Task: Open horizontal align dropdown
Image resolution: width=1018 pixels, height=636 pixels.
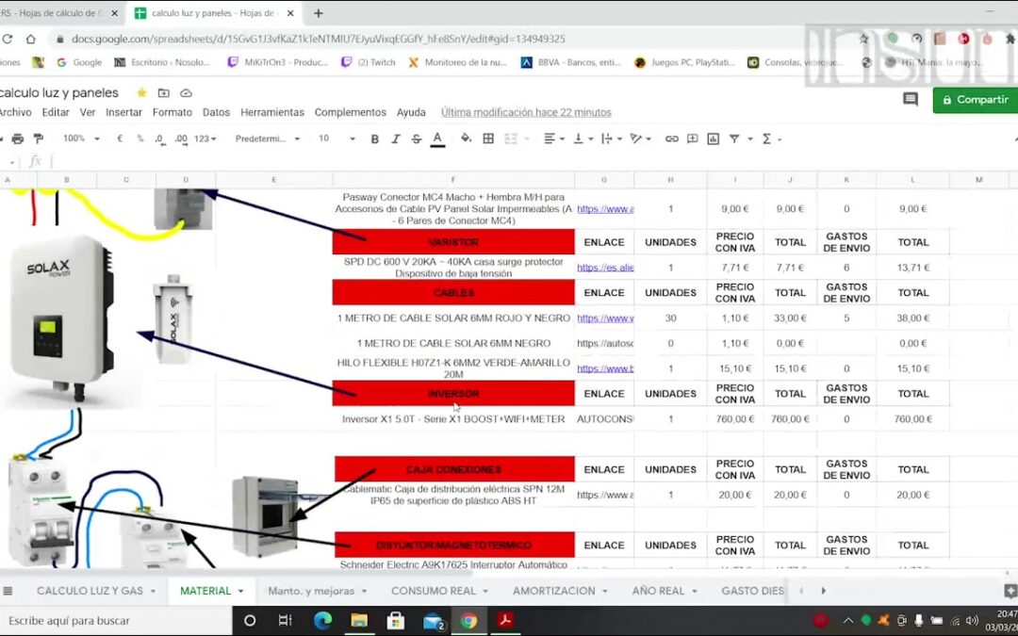Action: 554,139
